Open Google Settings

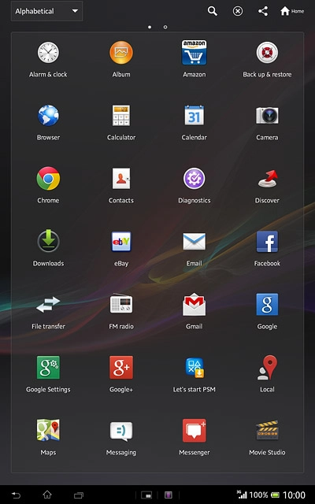tap(48, 368)
